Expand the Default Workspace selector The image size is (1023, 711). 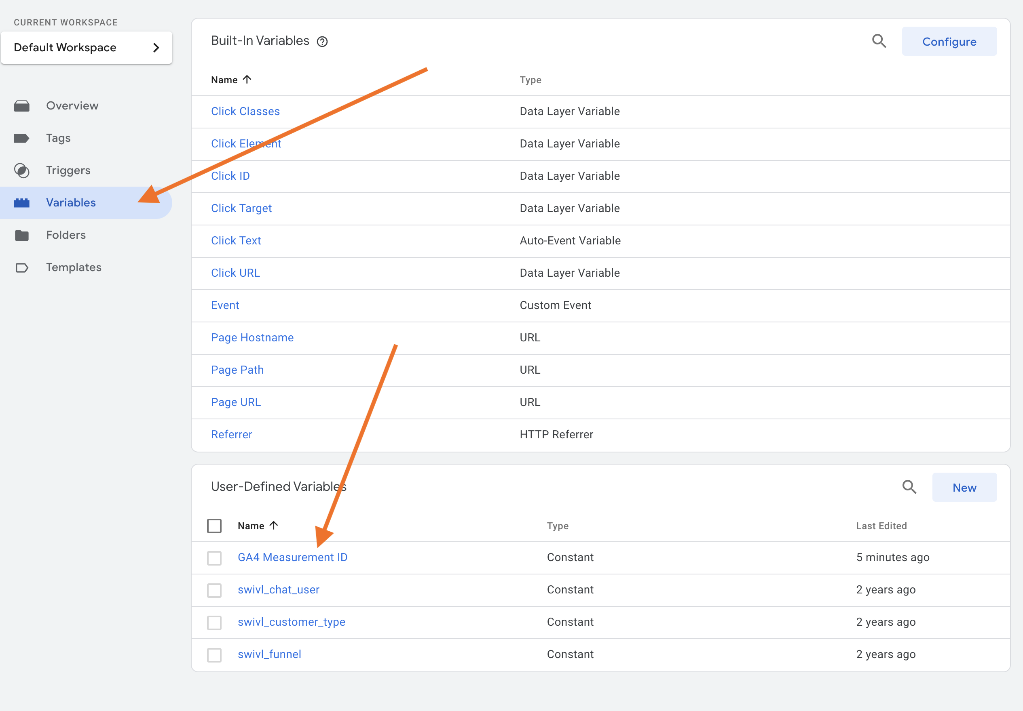pyautogui.click(x=87, y=48)
